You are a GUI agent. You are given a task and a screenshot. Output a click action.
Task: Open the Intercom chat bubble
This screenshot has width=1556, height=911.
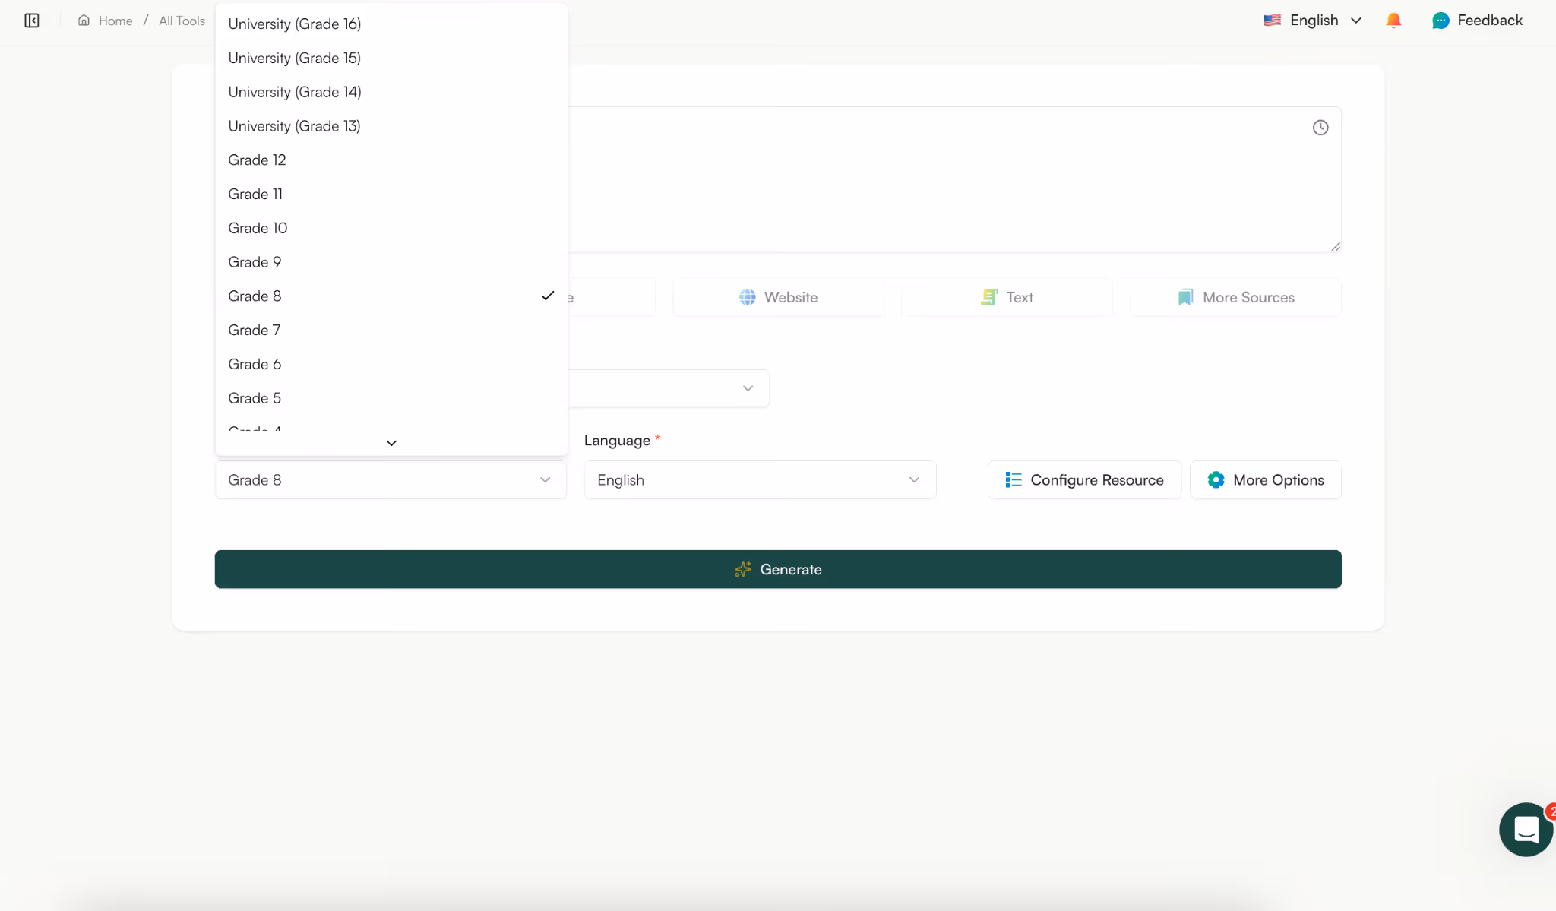coord(1525,829)
